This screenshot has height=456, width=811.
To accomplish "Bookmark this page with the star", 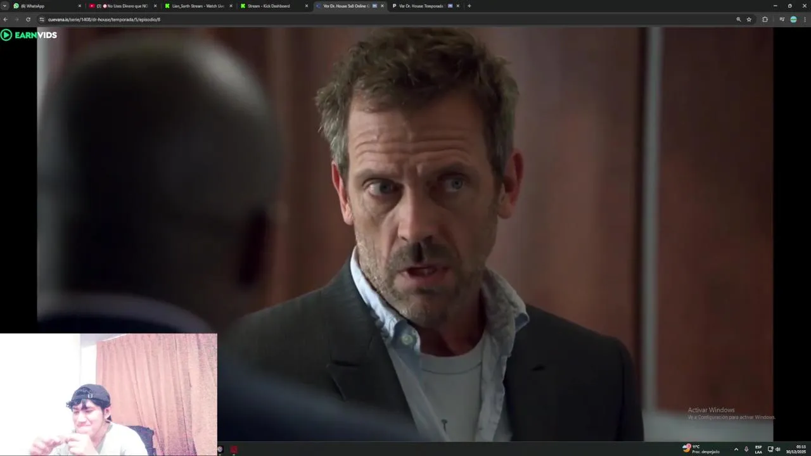I will [x=749, y=20].
